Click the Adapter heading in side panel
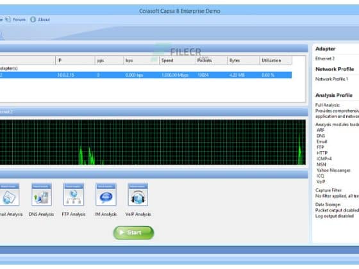The height and width of the screenshot is (269, 359). click(325, 49)
